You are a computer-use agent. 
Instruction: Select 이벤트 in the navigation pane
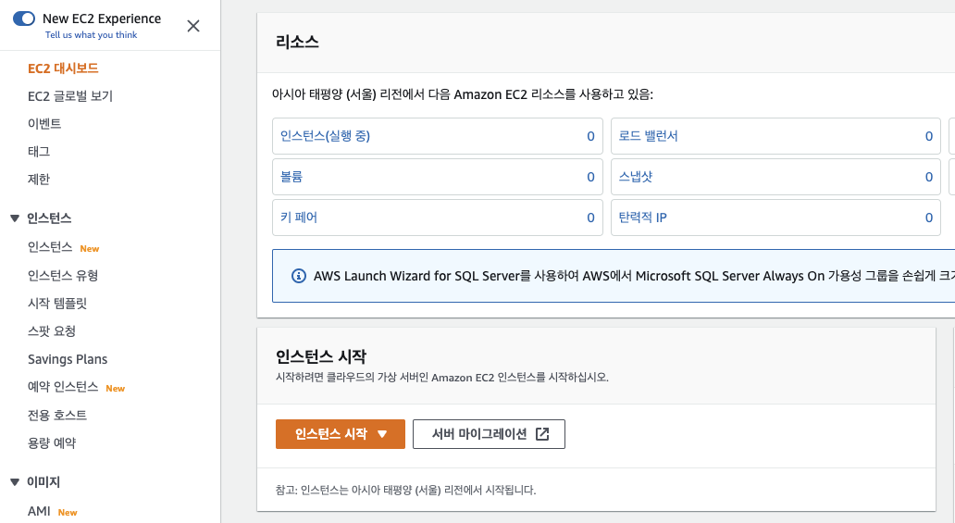(44, 124)
